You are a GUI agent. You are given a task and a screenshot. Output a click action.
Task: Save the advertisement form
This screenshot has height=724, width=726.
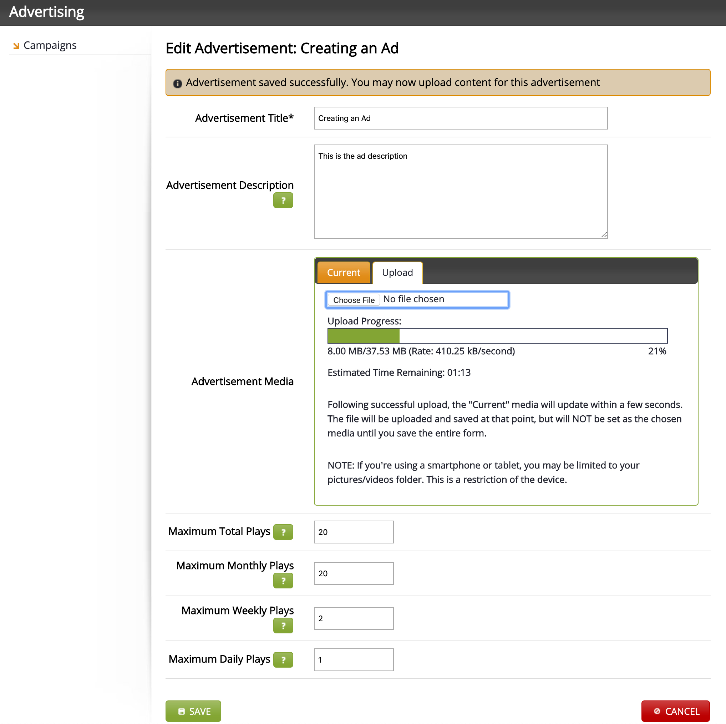[x=193, y=711]
